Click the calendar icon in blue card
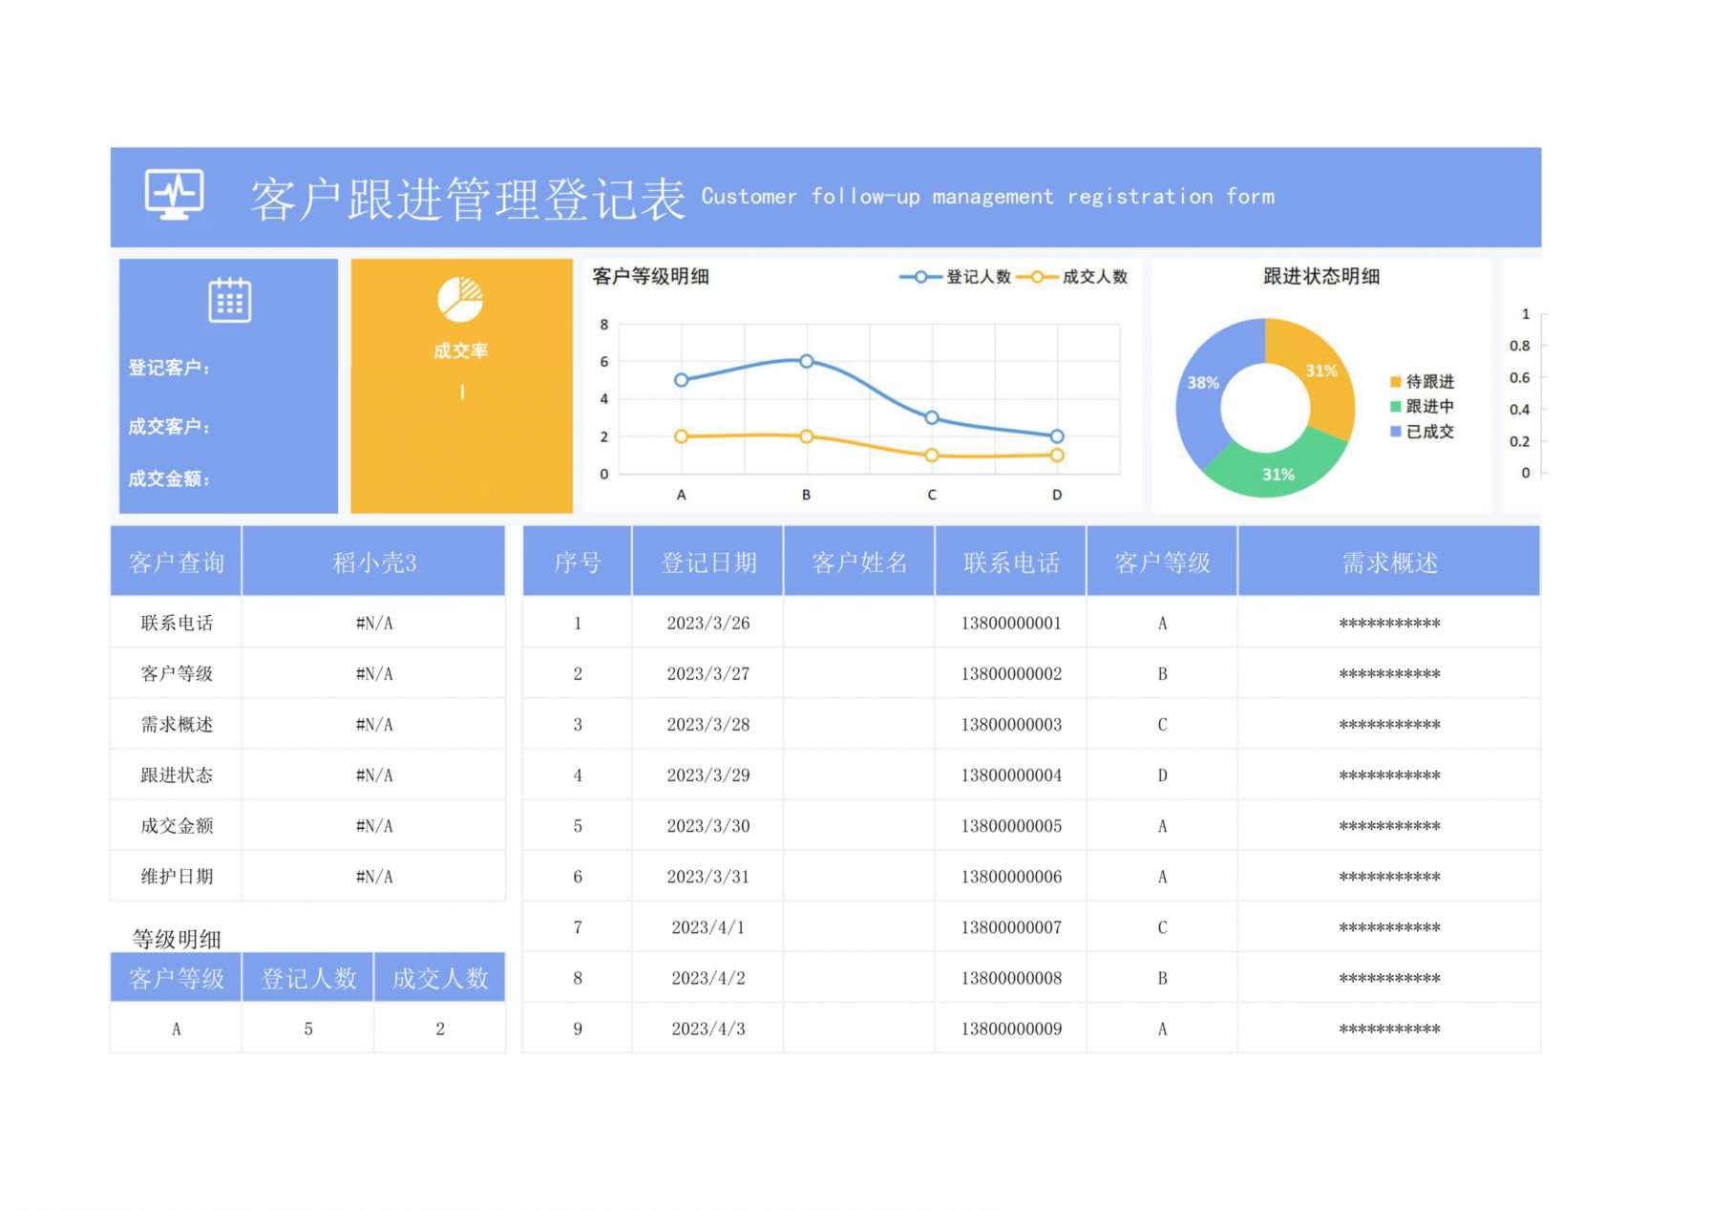Image resolution: width=1711 pixels, height=1210 pixels. 229,300
